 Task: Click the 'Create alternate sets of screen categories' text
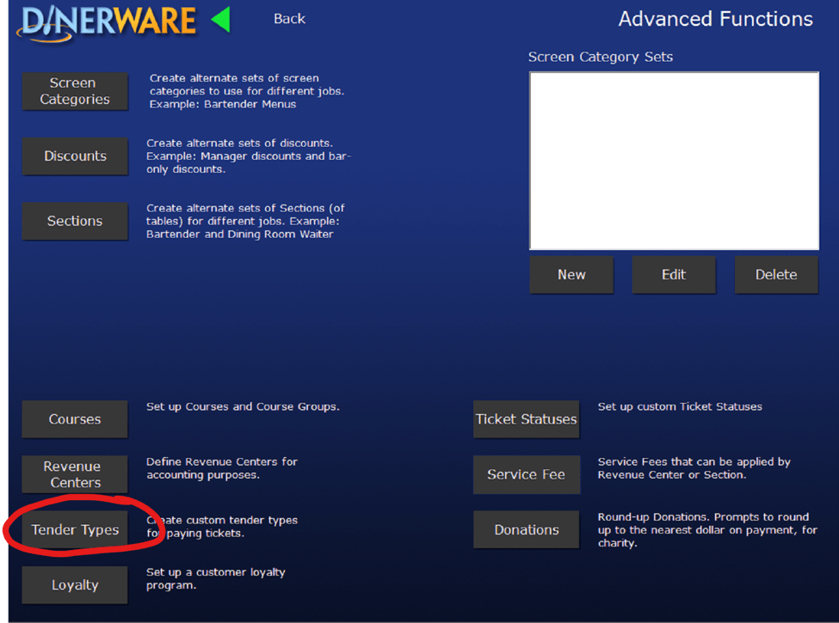click(247, 91)
